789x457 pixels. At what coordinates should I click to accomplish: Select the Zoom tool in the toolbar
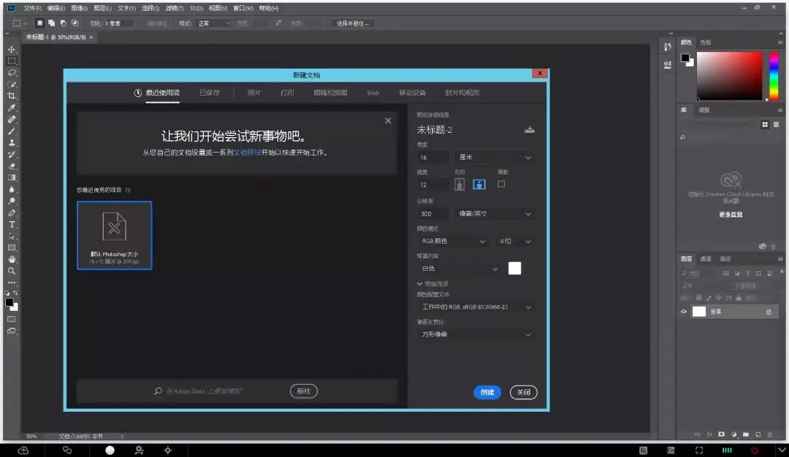tap(12, 271)
